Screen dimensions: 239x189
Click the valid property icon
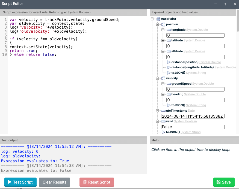(163, 121)
